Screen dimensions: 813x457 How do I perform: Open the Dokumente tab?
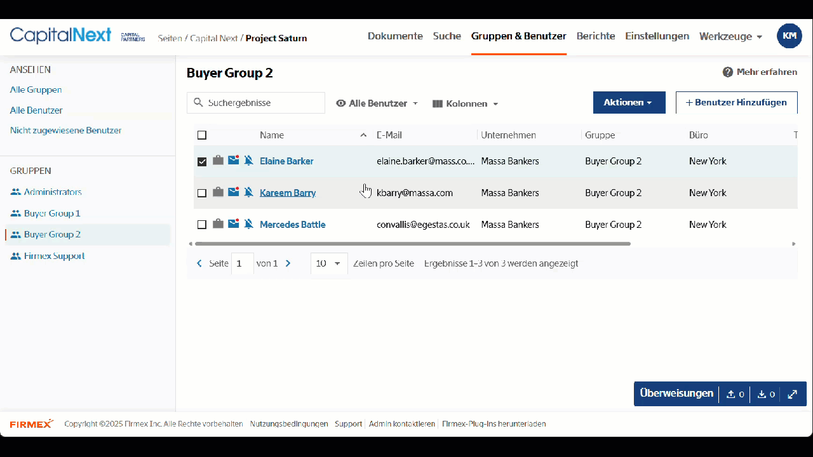395,36
